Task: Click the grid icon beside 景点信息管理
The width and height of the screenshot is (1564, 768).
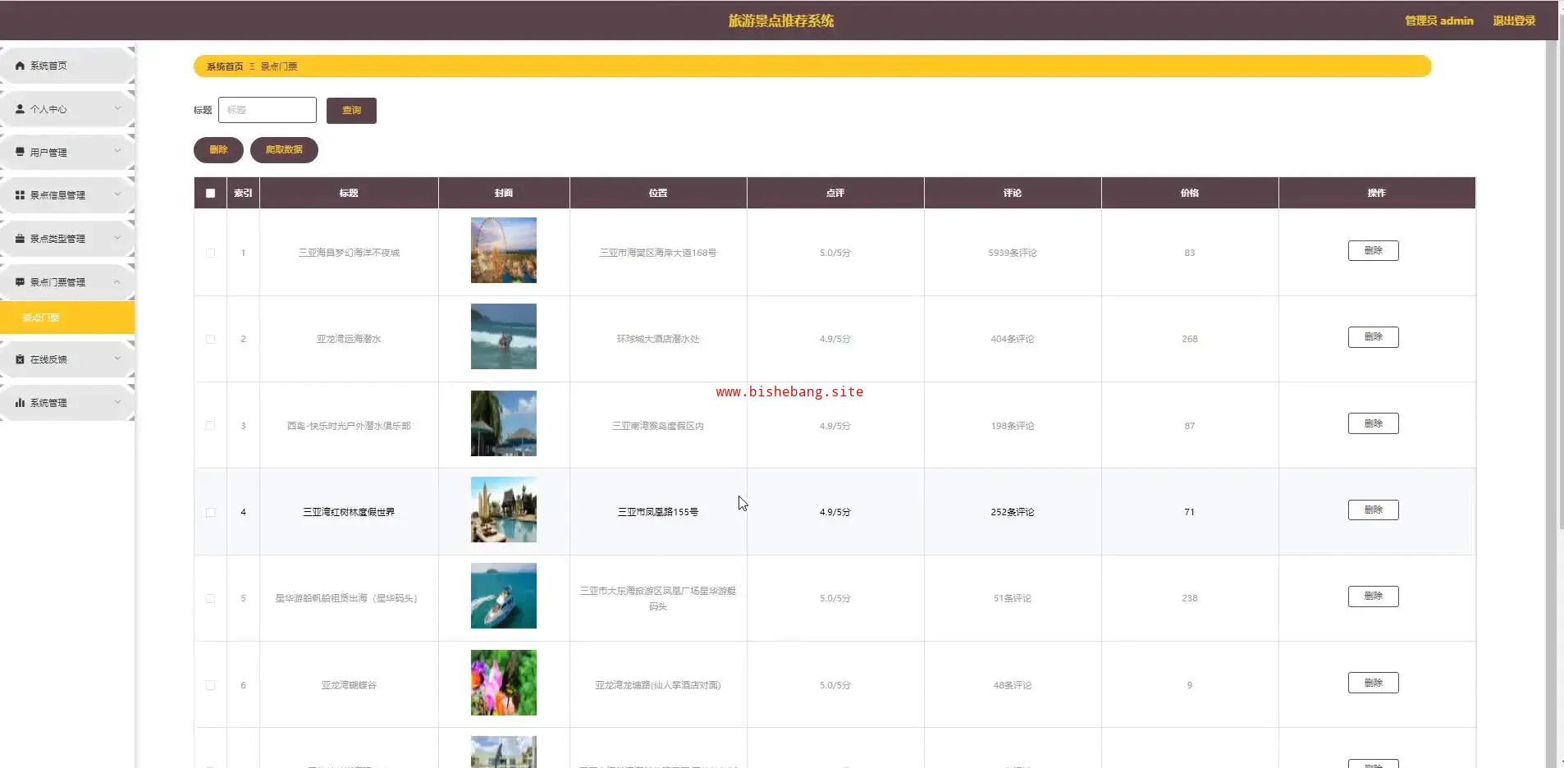Action: [x=20, y=195]
